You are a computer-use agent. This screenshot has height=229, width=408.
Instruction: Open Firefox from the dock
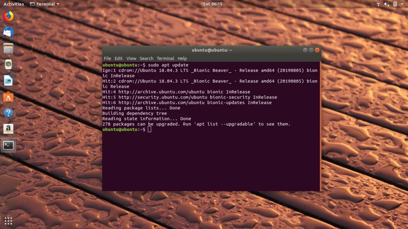tap(8, 16)
